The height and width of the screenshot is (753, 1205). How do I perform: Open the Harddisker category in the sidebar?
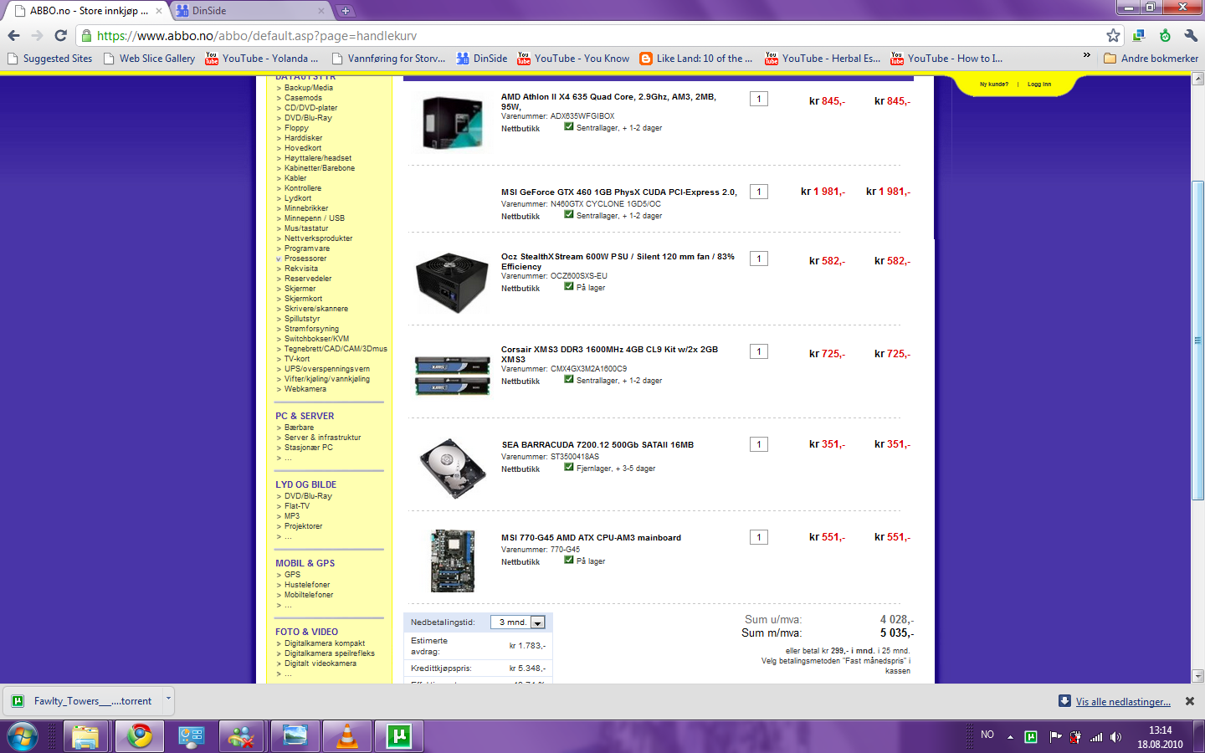(x=303, y=138)
